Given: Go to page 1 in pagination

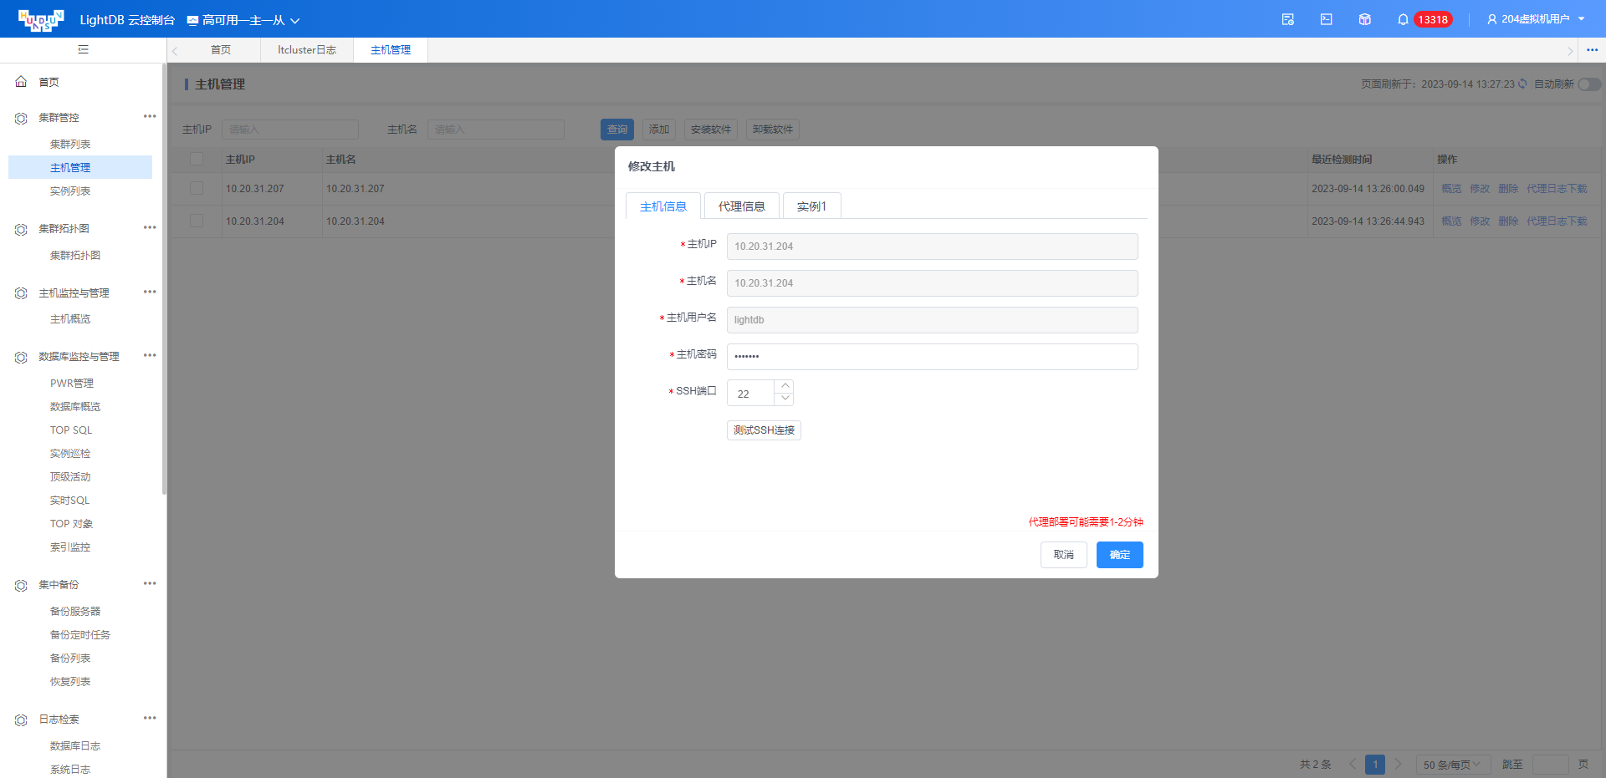Looking at the screenshot, I should (x=1375, y=765).
